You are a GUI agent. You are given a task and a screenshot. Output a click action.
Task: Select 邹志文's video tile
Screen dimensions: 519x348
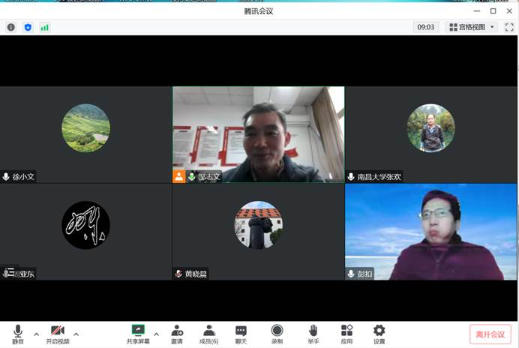(258, 133)
